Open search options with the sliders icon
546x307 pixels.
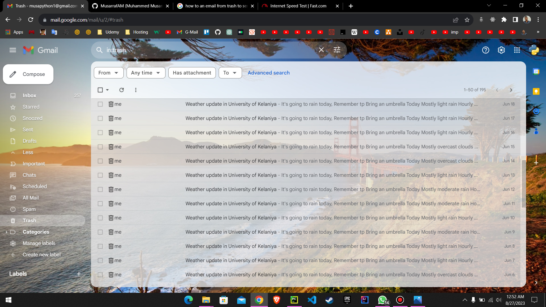(x=337, y=50)
